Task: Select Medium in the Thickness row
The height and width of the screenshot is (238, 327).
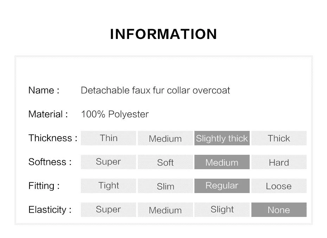Action: pyautogui.click(x=165, y=138)
